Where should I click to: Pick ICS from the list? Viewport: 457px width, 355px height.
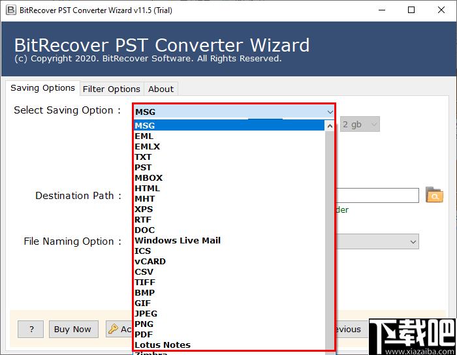tap(229, 251)
